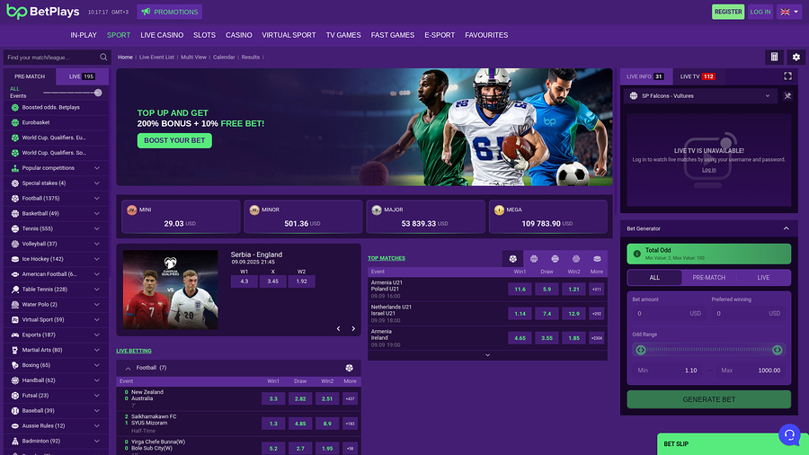Switch sidebar to PRE-MATCH
The height and width of the screenshot is (455, 809).
tap(30, 76)
